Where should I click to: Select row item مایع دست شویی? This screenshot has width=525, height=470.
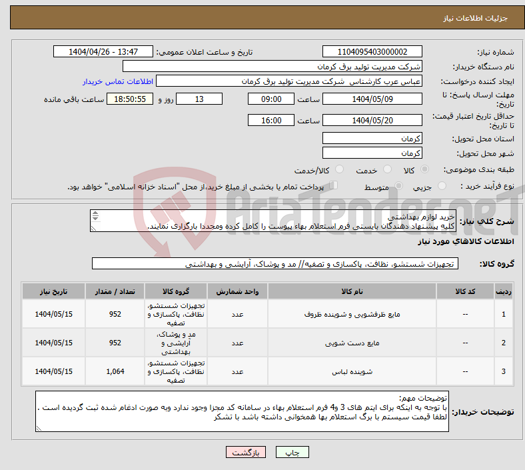[352, 343]
